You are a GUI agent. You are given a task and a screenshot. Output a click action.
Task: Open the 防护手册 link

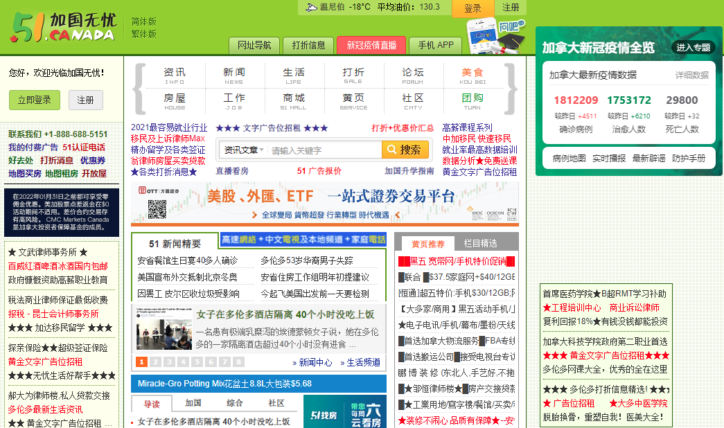coord(689,159)
